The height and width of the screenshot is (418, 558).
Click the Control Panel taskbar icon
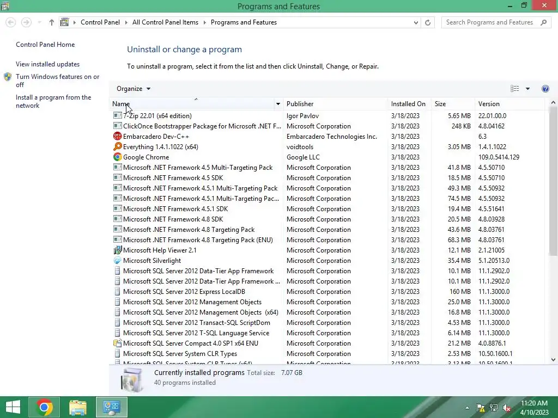111,407
